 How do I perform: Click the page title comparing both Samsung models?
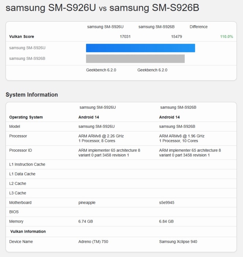point(102,8)
